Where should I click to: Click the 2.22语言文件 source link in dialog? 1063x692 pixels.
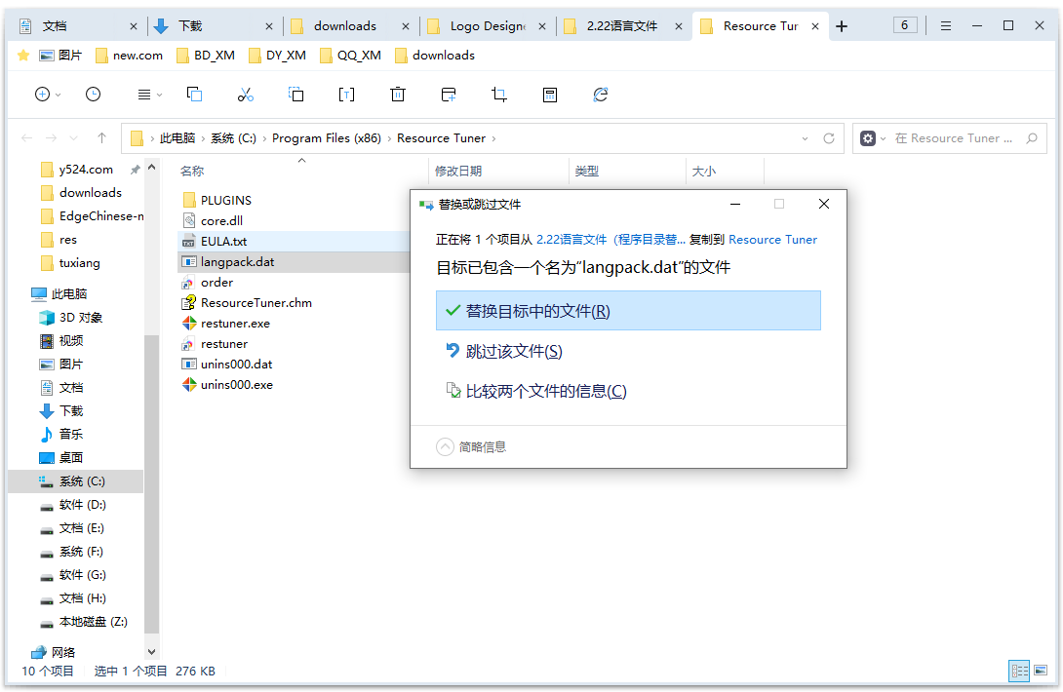point(610,239)
